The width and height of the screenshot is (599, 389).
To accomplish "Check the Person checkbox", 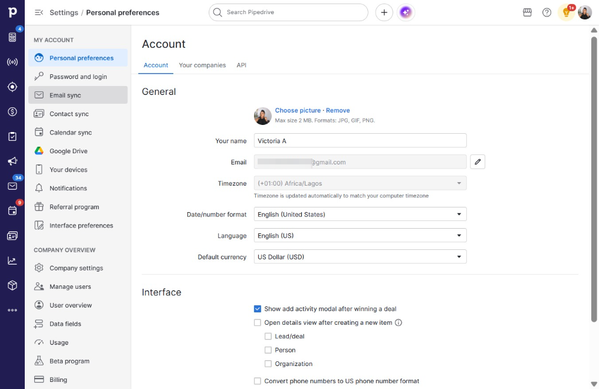I will point(268,350).
